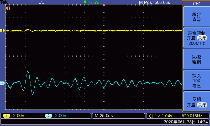The image size is (210, 126).
Task: Click channel 2 scale 2.00V readout
Action: coord(61,116)
